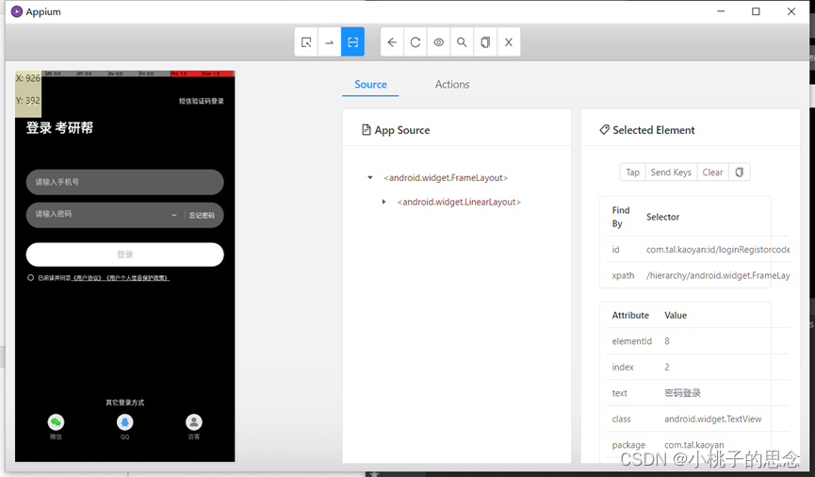Minimize the Appium window

(721, 11)
